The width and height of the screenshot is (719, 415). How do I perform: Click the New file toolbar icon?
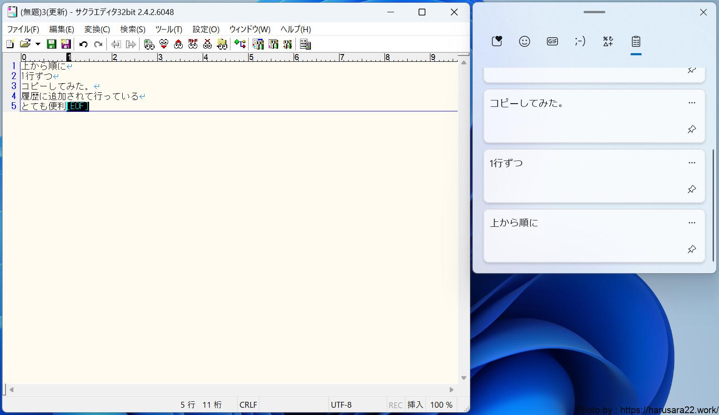10,44
